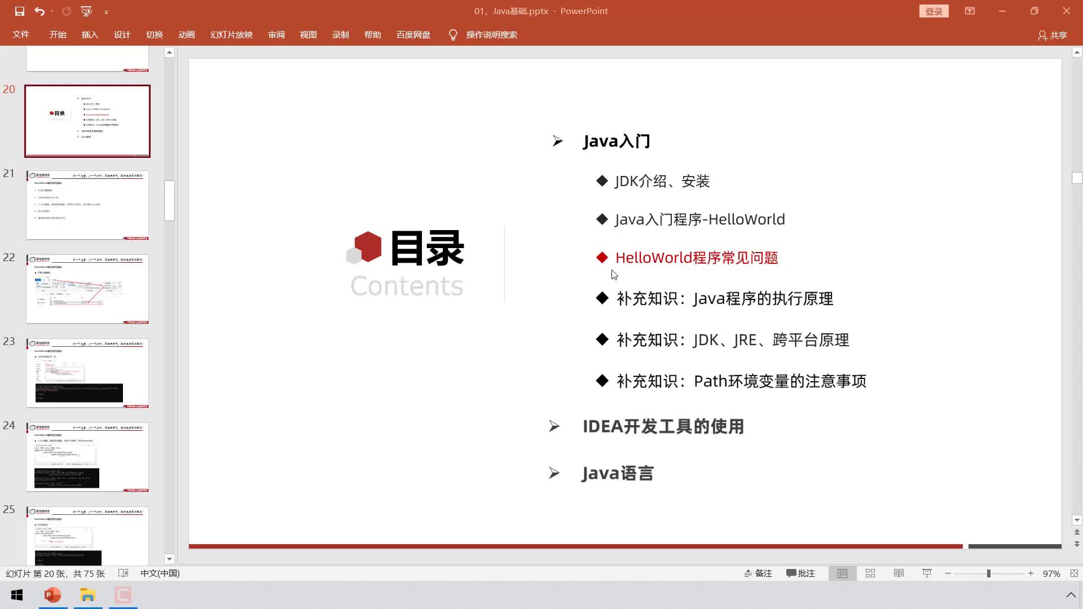Open the 幻灯片放映 ribbon tab
Screen dimensions: 1083x609
coord(231,35)
